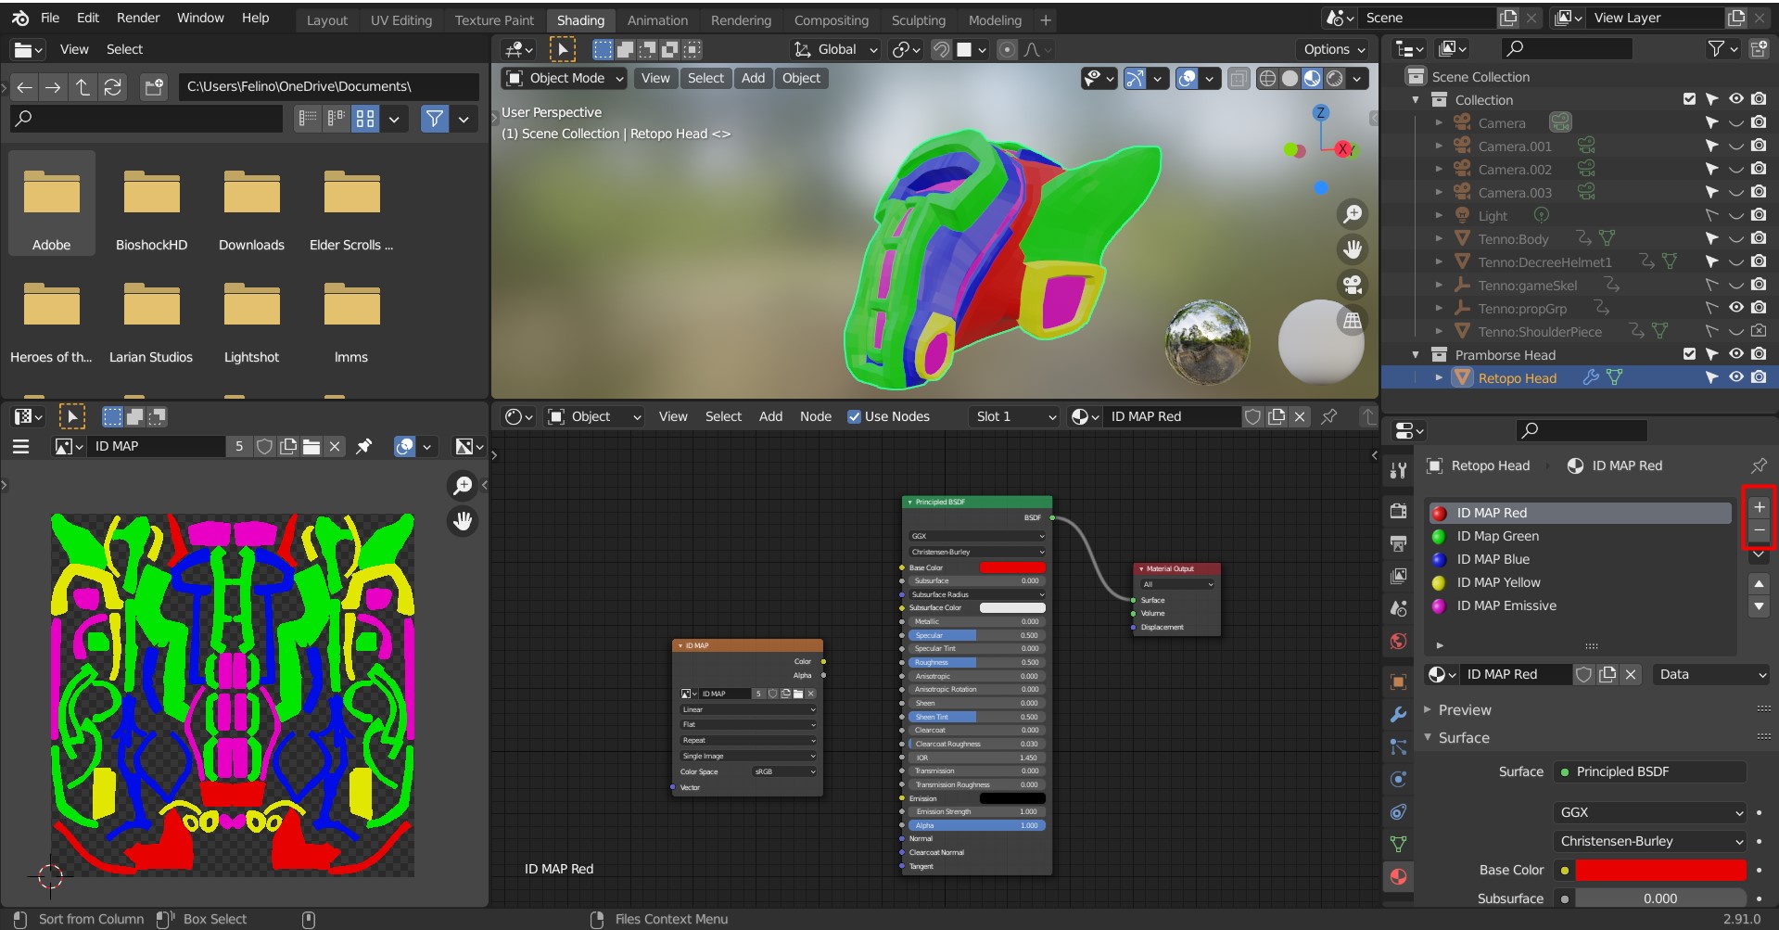1779x930 pixels.
Task: Open the Render properties tab
Action: (x=1398, y=511)
